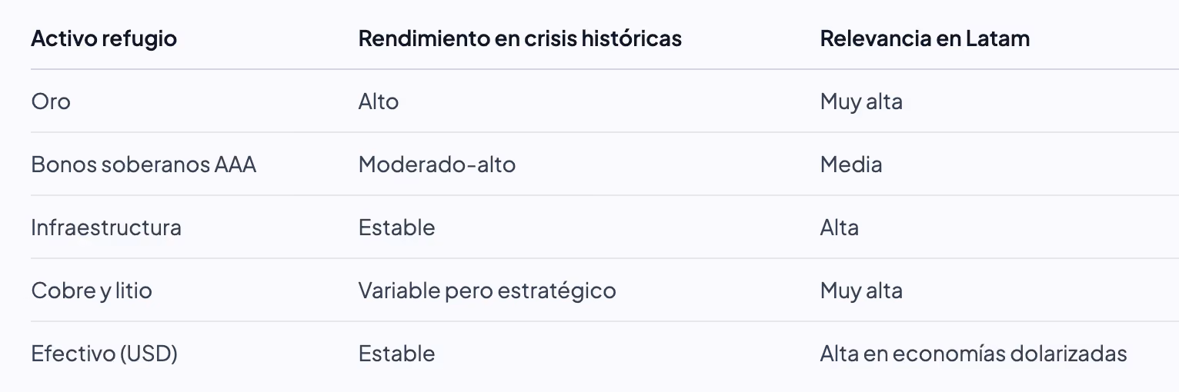
Task: Click 'Muy alta' in the Oro row
Action: (861, 101)
